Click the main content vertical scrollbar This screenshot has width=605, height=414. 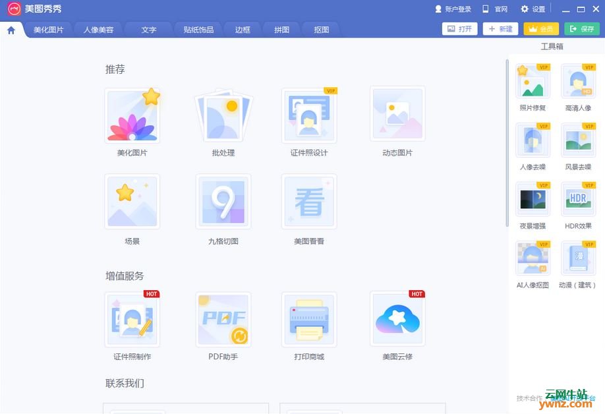point(507,143)
